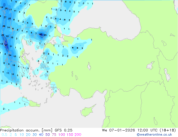Viewport: 178px width, 137px height.
Task: Click the 'Precipitation accum. [mm]' title text
Action: pyautogui.click(x=26, y=130)
